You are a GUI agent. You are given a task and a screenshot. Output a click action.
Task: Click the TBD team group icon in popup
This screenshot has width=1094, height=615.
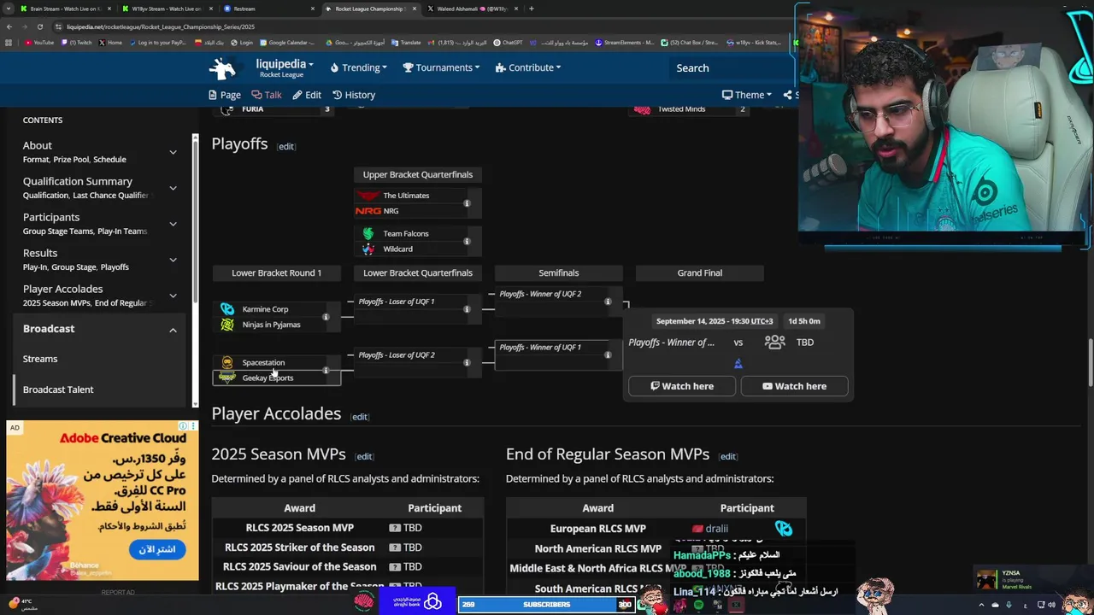[x=775, y=342]
